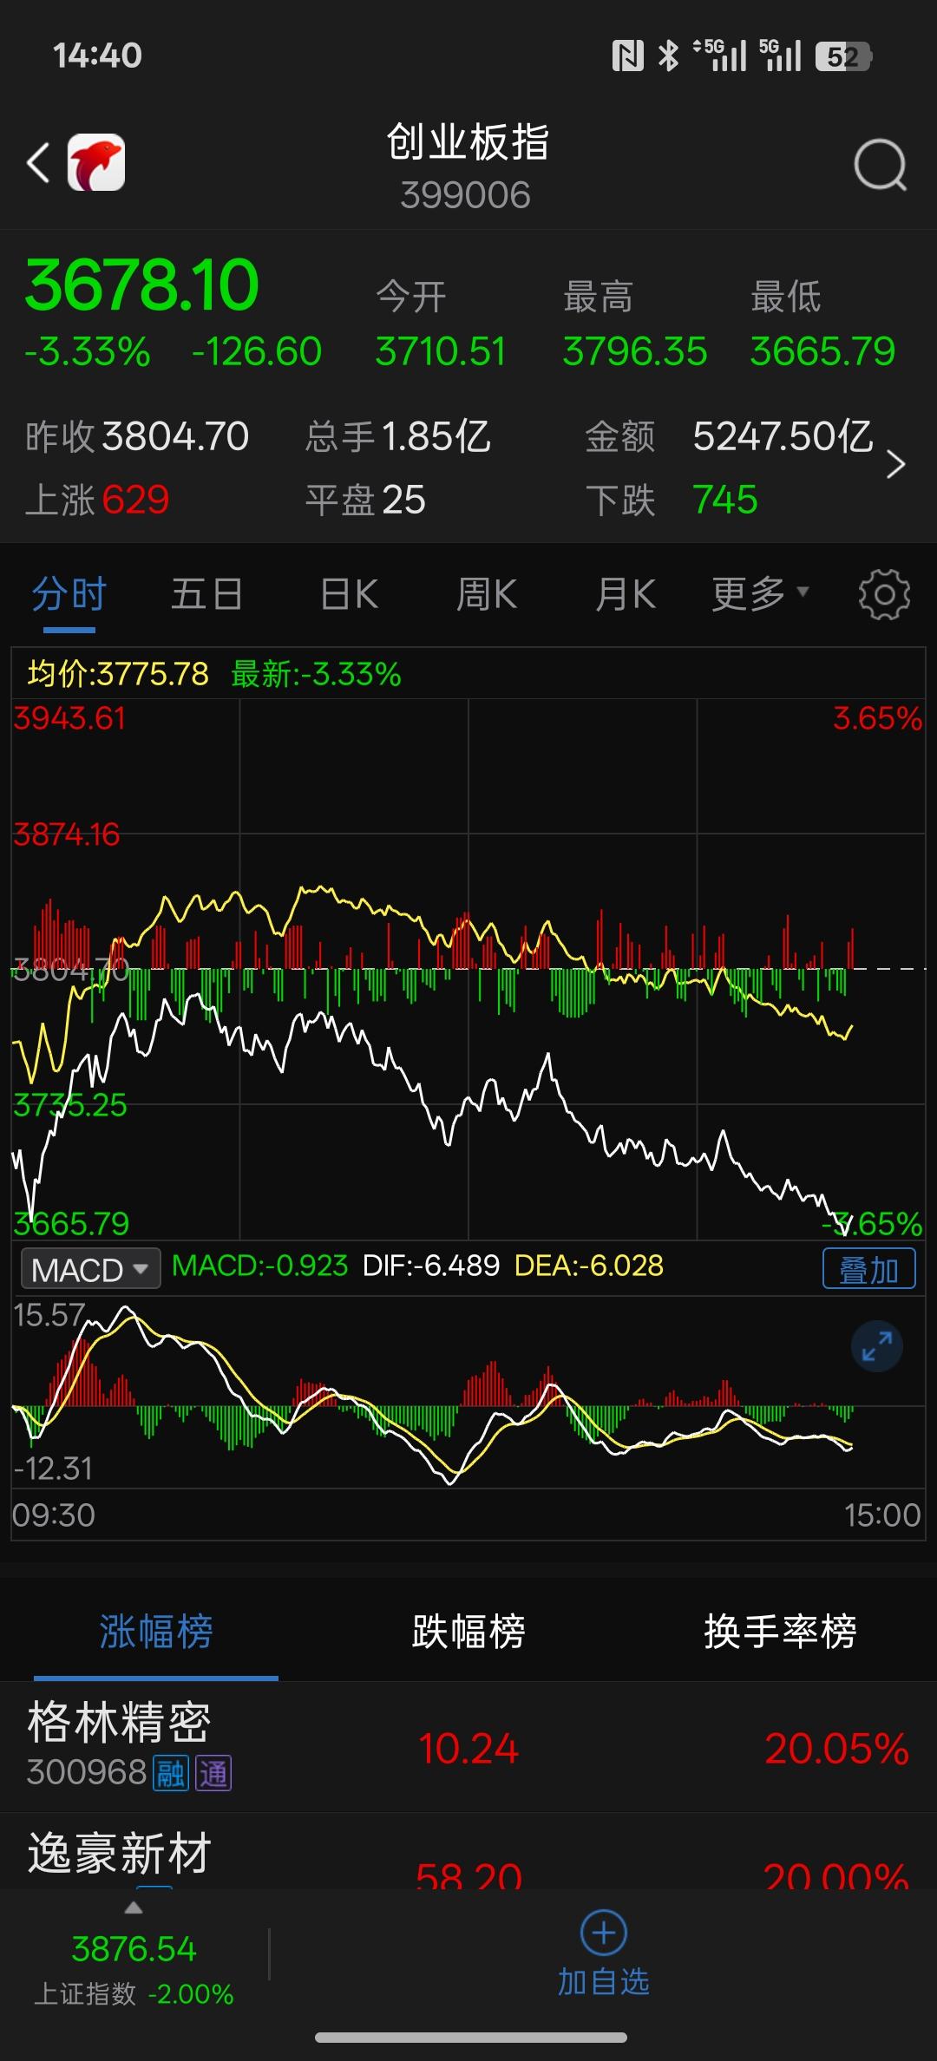Viewport: 937px width, 2061px height.
Task: Open the 上证指数 3876.54 quote
Action: click(134, 1967)
